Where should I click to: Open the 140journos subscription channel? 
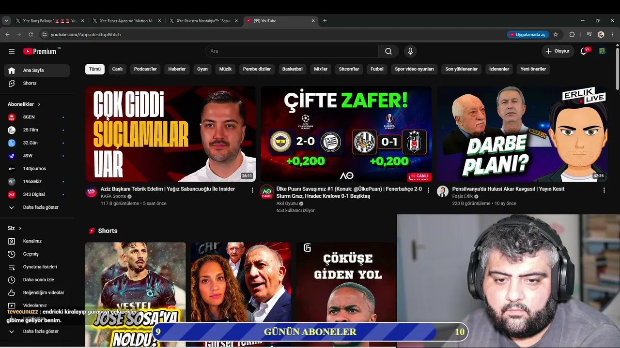point(37,169)
